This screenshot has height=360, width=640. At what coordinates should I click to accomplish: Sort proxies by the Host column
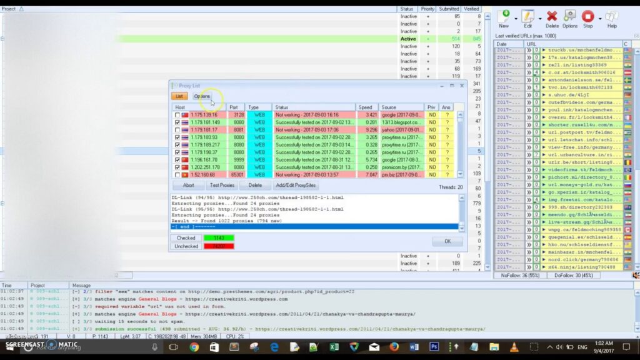point(199,107)
